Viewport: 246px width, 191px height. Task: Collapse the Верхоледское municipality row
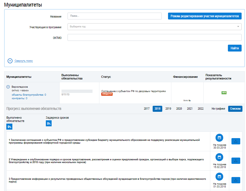pyautogui.click(x=8, y=87)
